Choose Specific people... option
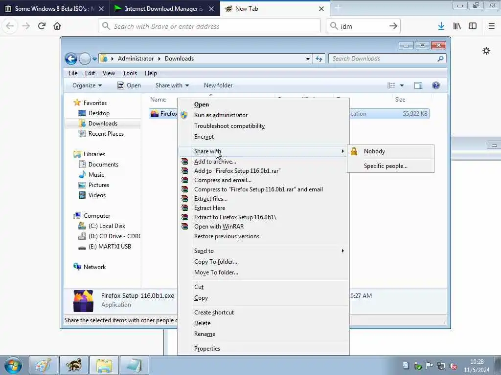The image size is (501, 375). [x=391, y=166]
